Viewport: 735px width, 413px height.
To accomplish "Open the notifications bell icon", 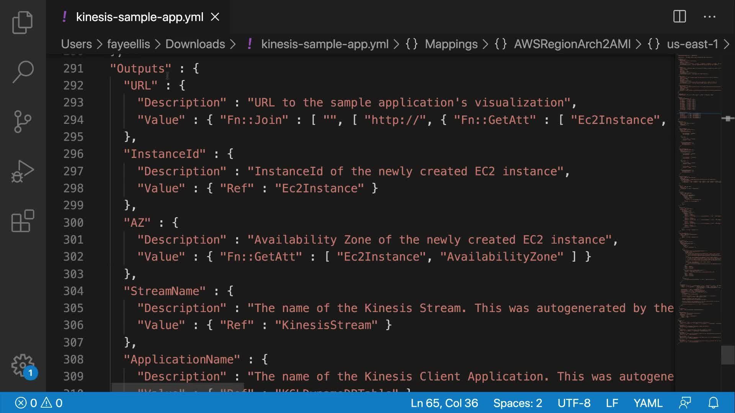I will pos(713,403).
